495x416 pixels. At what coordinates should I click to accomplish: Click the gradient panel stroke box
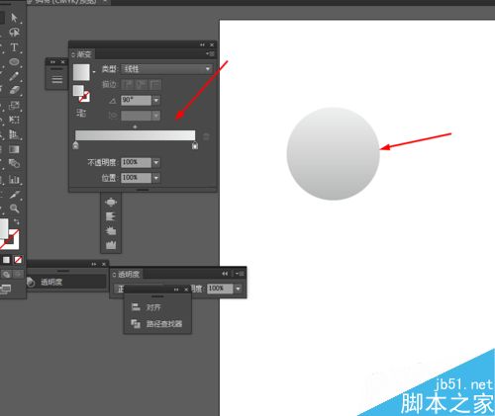tap(84, 97)
